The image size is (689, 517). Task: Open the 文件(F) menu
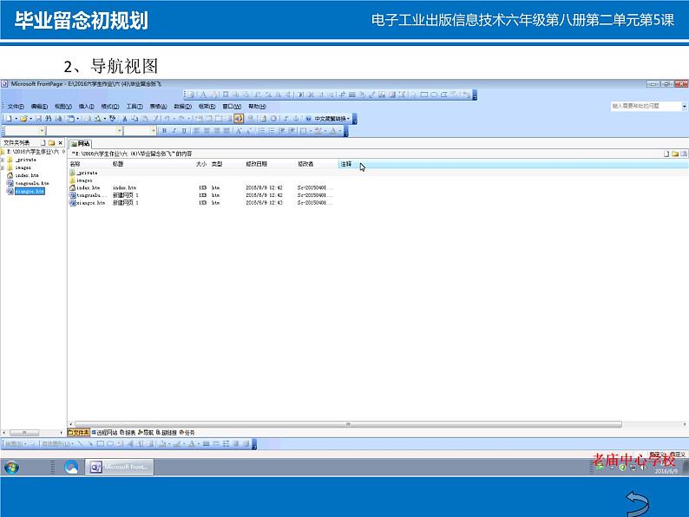click(16, 106)
